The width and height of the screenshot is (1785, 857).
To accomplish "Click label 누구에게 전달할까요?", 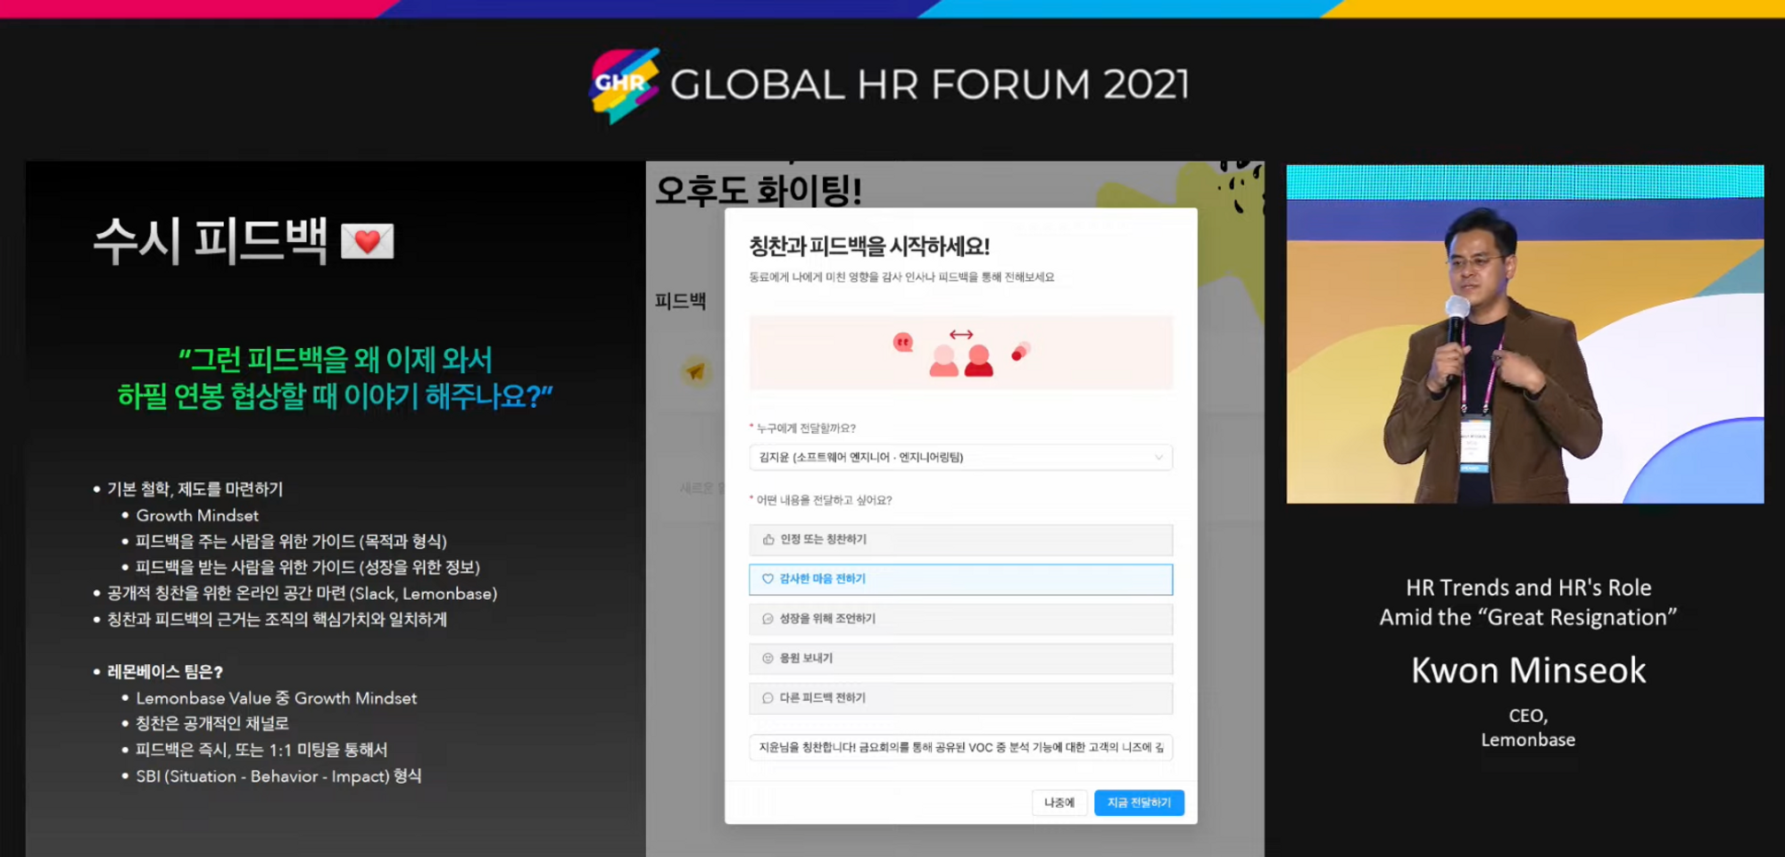I will pyautogui.click(x=806, y=428).
